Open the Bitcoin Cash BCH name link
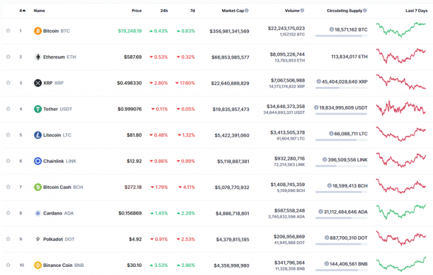This screenshot has width=433, height=275. click(x=63, y=187)
